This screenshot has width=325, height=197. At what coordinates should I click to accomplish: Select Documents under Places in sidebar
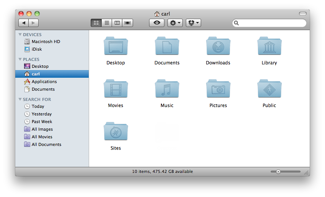click(x=52, y=89)
